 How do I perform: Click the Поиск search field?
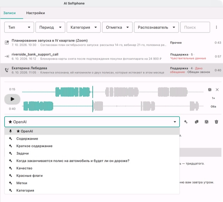click(195, 27)
